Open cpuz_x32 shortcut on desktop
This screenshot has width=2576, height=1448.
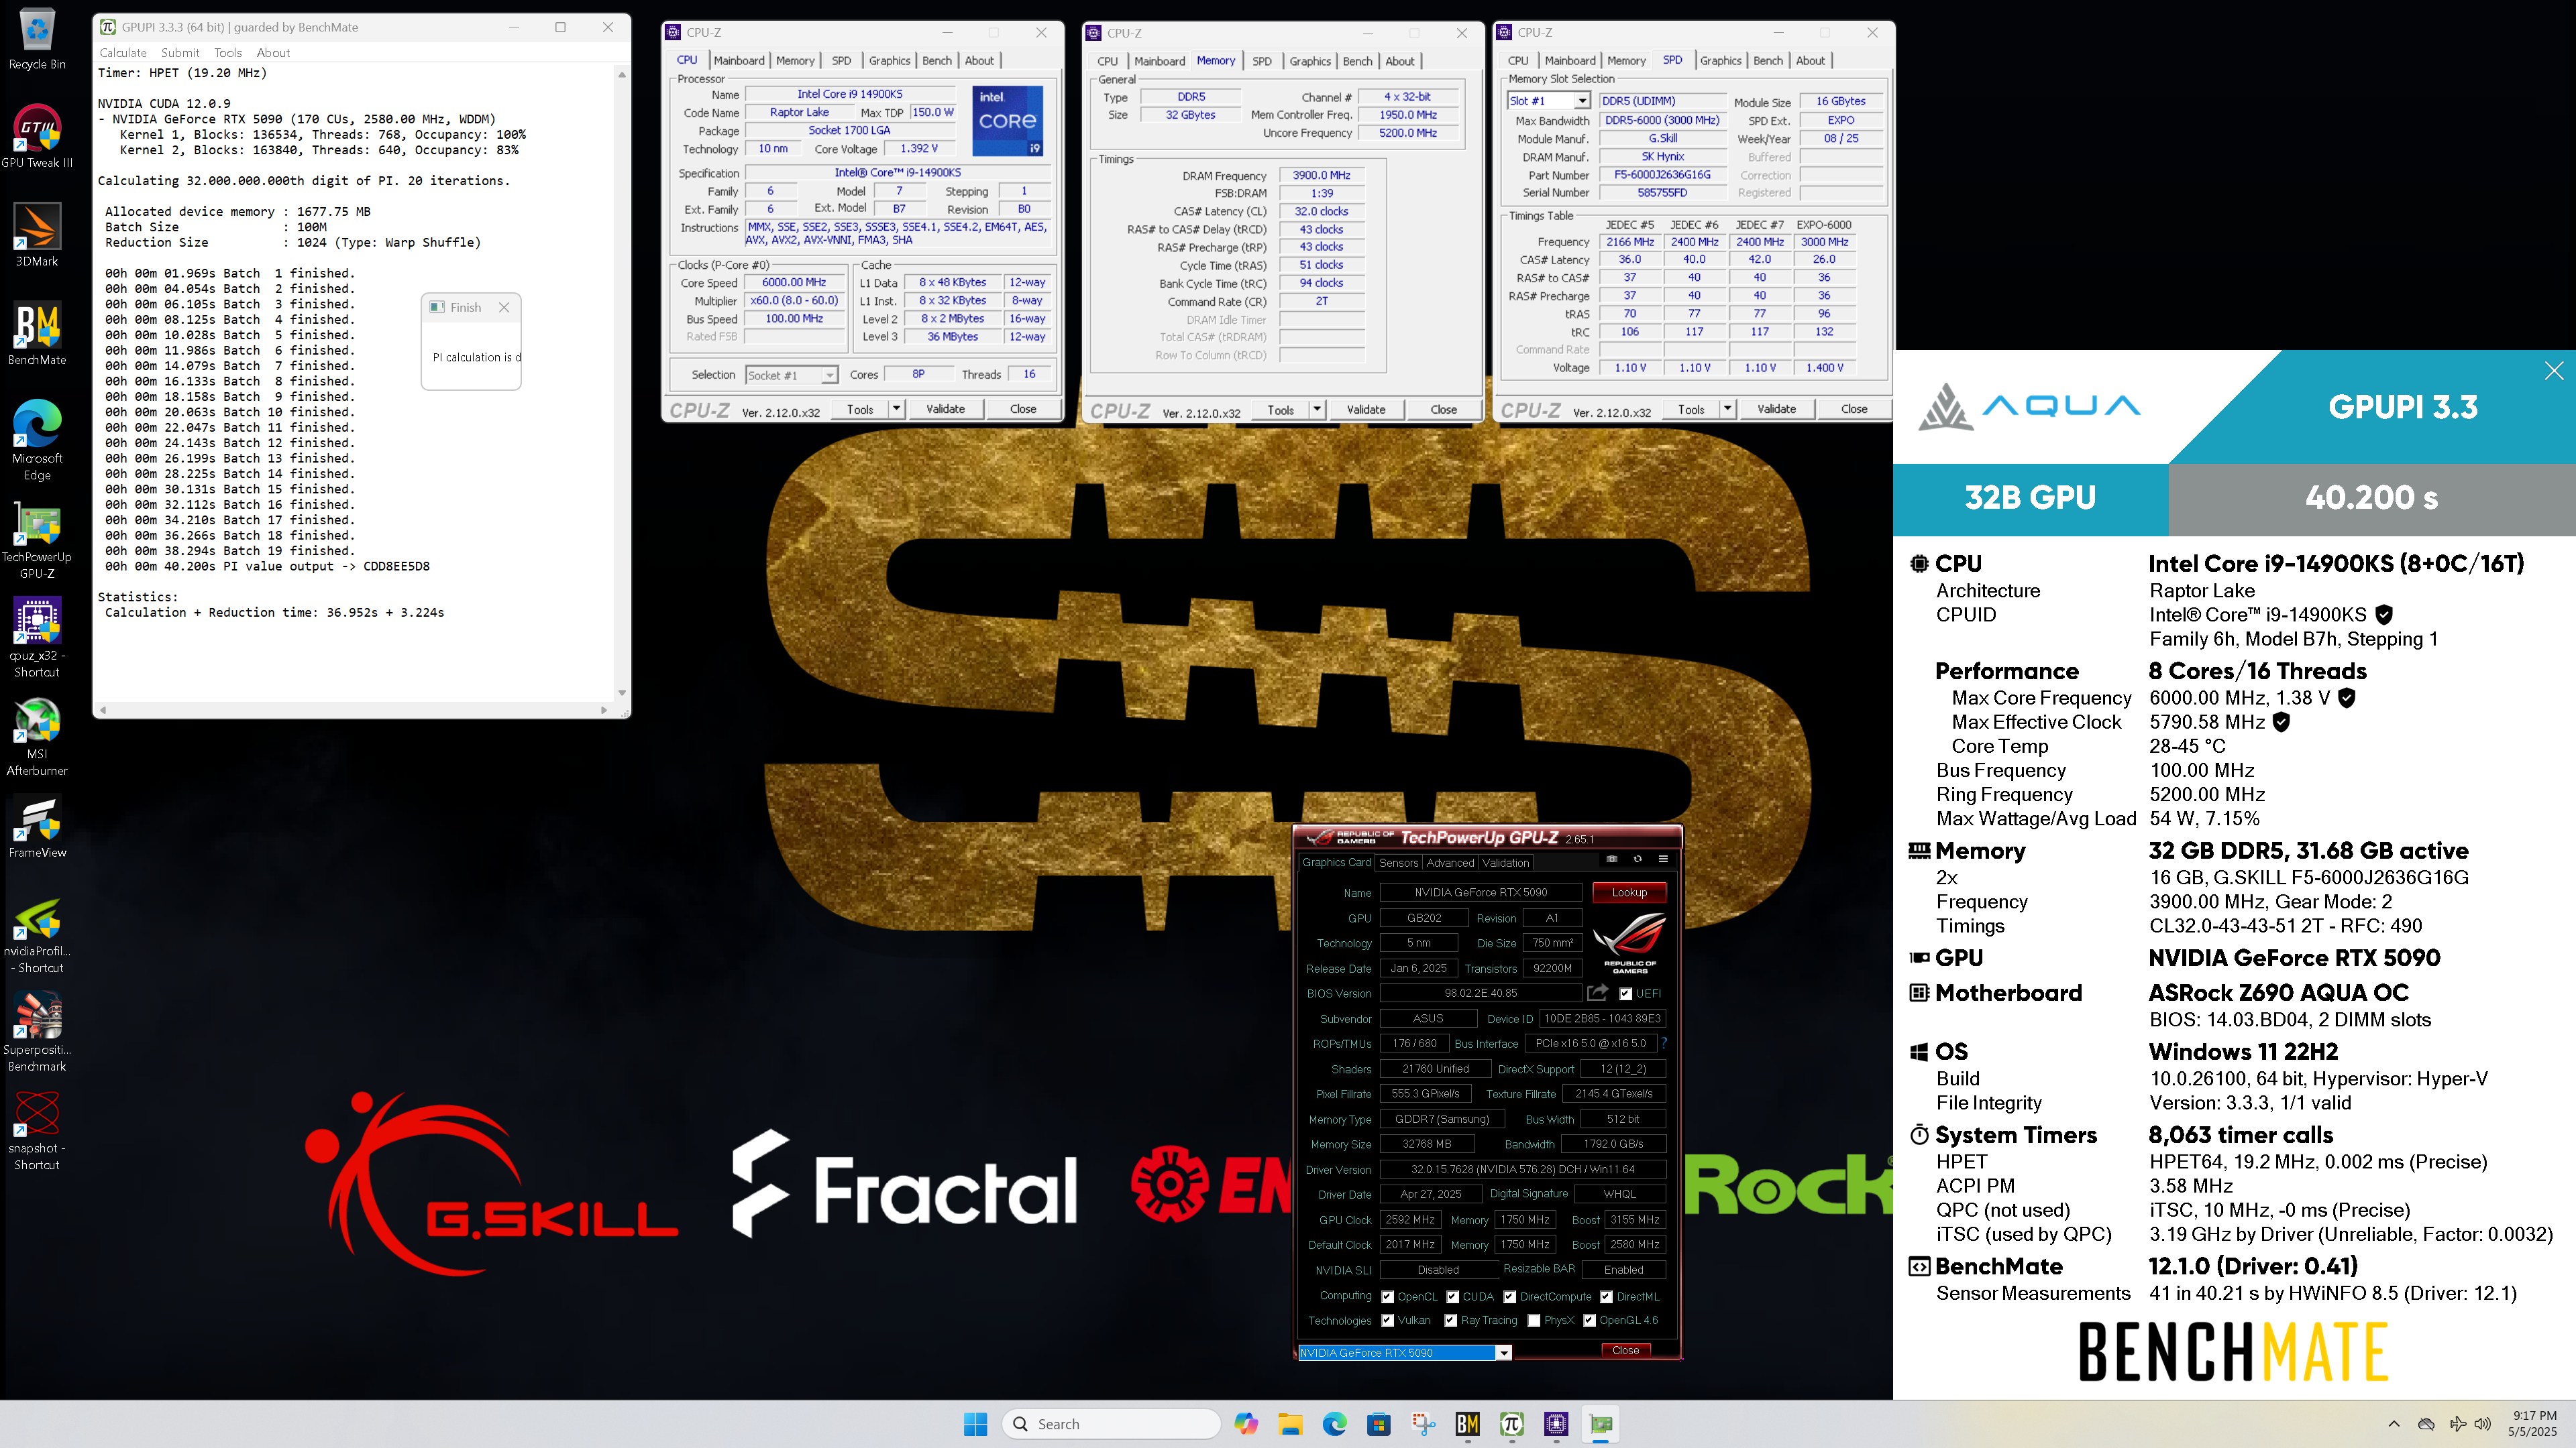pos(37,638)
